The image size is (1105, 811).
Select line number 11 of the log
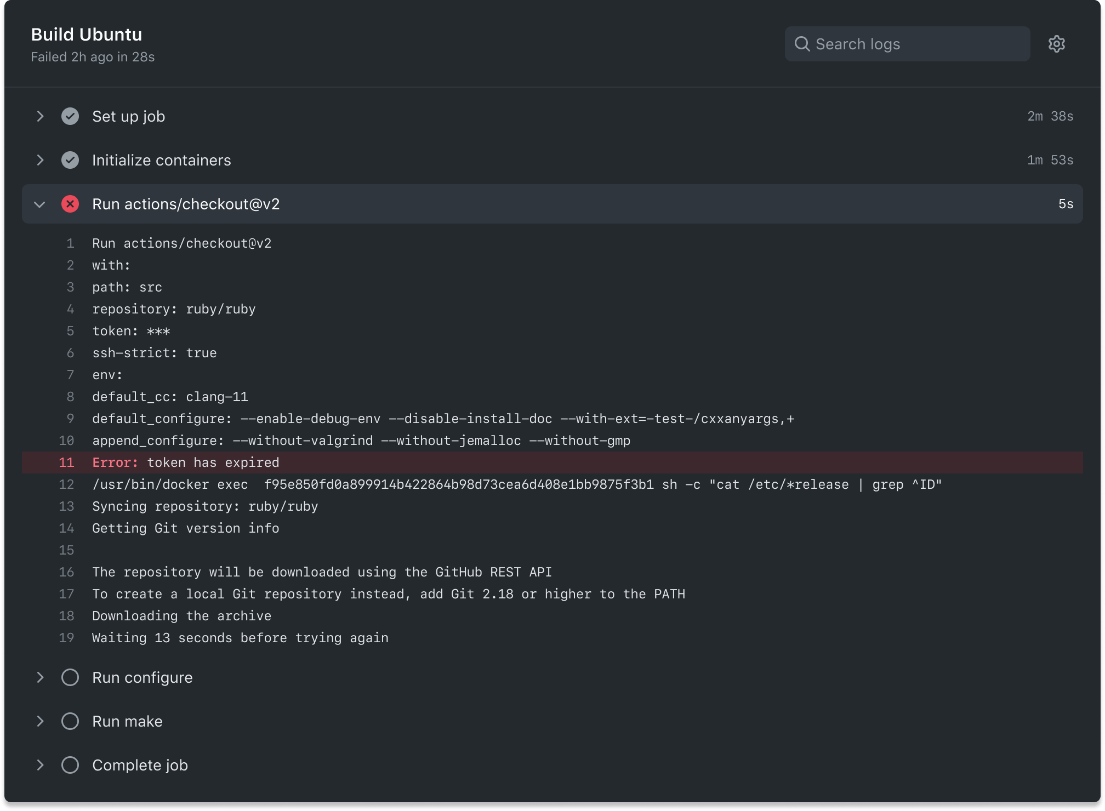click(66, 462)
